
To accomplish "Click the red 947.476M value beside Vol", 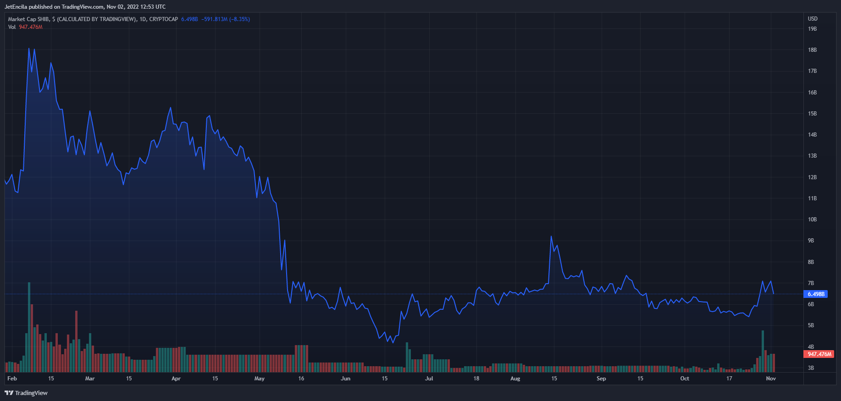I will (31, 27).
